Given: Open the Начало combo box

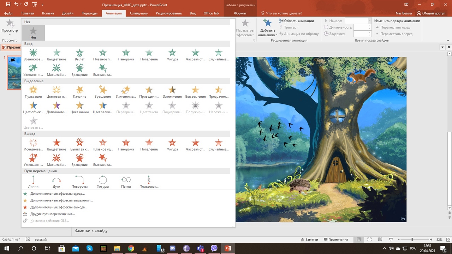Looking at the screenshot, I should click(358, 21).
